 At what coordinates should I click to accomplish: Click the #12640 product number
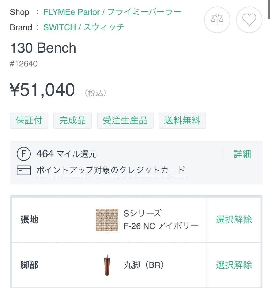[23, 63]
